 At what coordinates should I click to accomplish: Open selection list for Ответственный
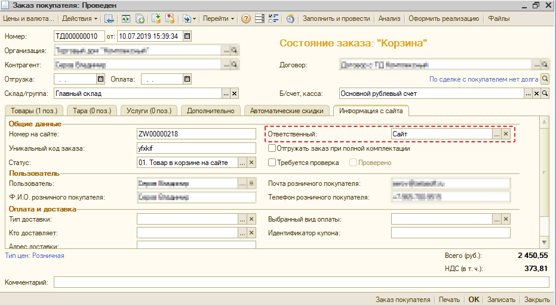[x=497, y=134]
